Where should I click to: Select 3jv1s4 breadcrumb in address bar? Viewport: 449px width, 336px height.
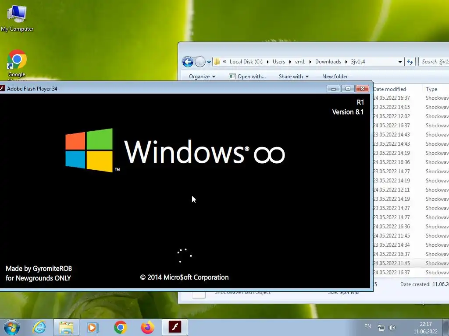click(x=358, y=62)
